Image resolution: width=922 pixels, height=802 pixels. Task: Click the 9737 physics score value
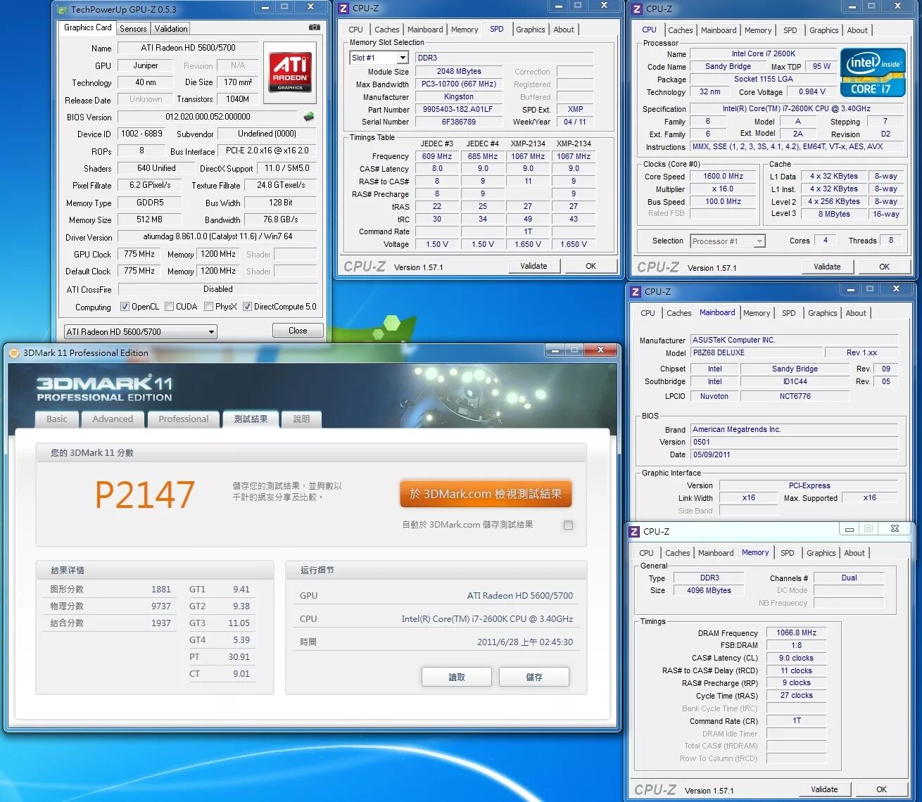(x=161, y=606)
